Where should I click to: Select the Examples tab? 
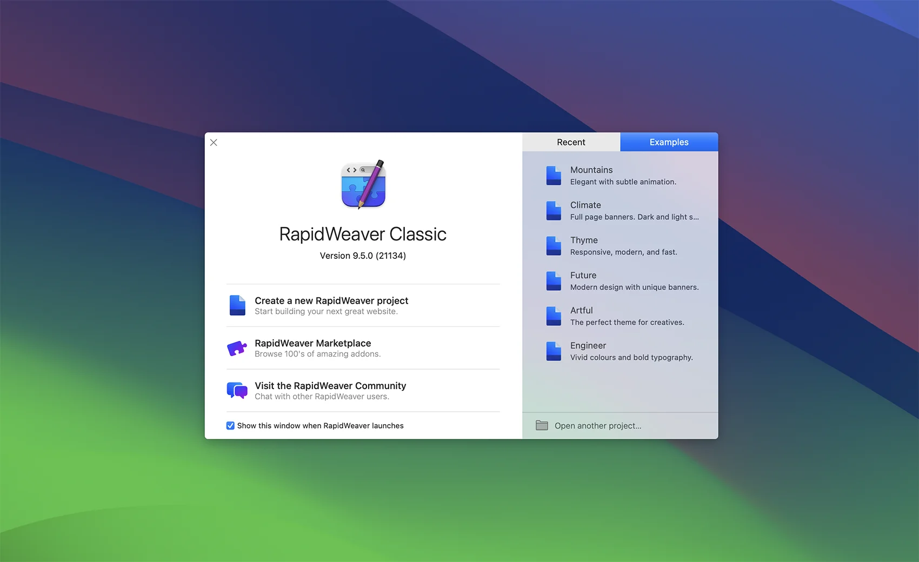click(669, 142)
